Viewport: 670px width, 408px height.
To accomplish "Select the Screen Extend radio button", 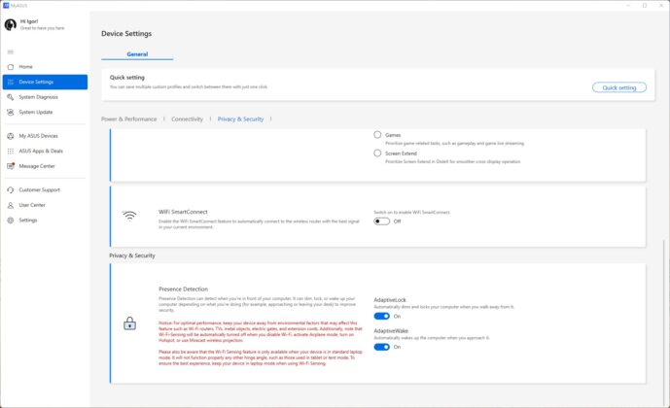I will click(377, 153).
